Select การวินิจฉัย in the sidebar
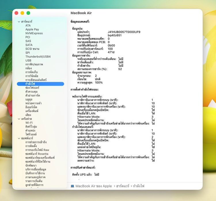 pos(32,76)
